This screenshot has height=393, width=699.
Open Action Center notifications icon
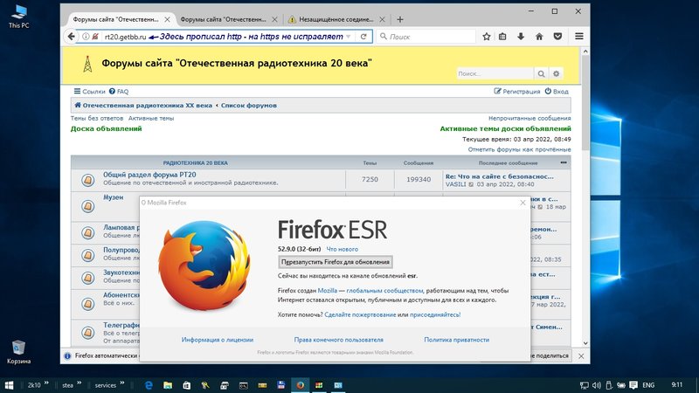(633, 385)
